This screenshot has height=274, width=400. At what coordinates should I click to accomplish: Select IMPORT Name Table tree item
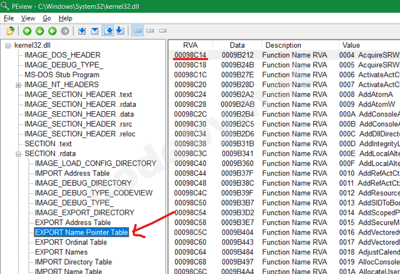coord(68,271)
